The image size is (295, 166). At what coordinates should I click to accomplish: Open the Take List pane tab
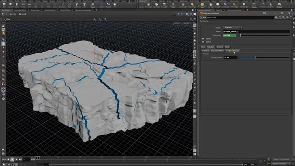coord(219,10)
